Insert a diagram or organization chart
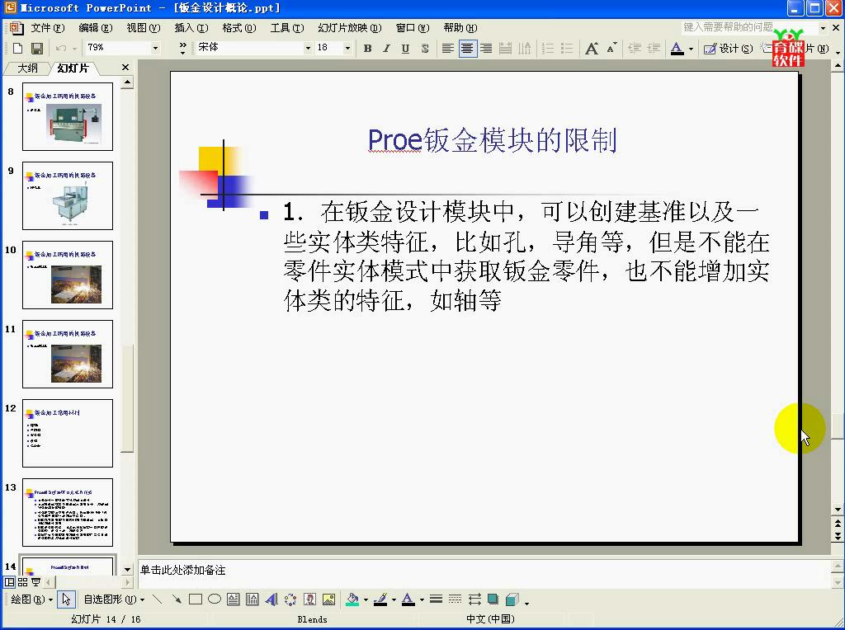 pos(290,599)
